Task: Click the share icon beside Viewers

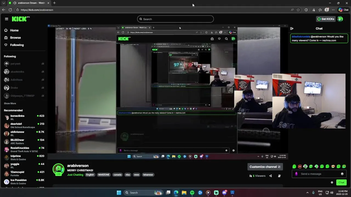Action: pyautogui.click(x=271, y=176)
